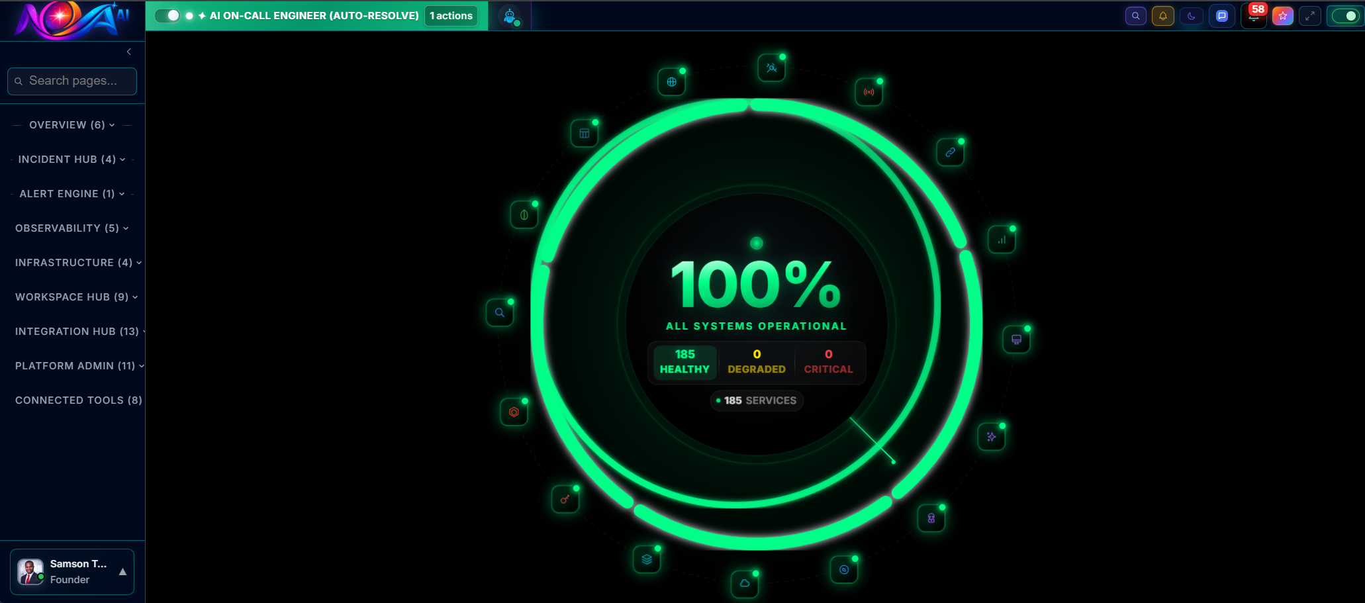Enable dark mode with the moon icon
Image resolution: width=1365 pixels, height=603 pixels.
(1192, 15)
